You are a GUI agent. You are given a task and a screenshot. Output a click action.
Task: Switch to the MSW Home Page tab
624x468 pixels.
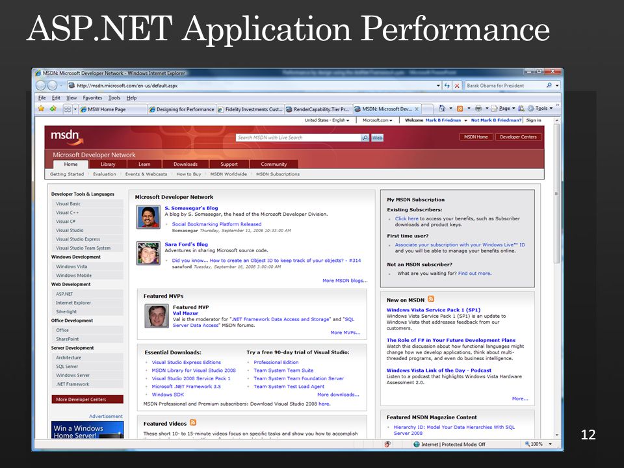click(112, 109)
